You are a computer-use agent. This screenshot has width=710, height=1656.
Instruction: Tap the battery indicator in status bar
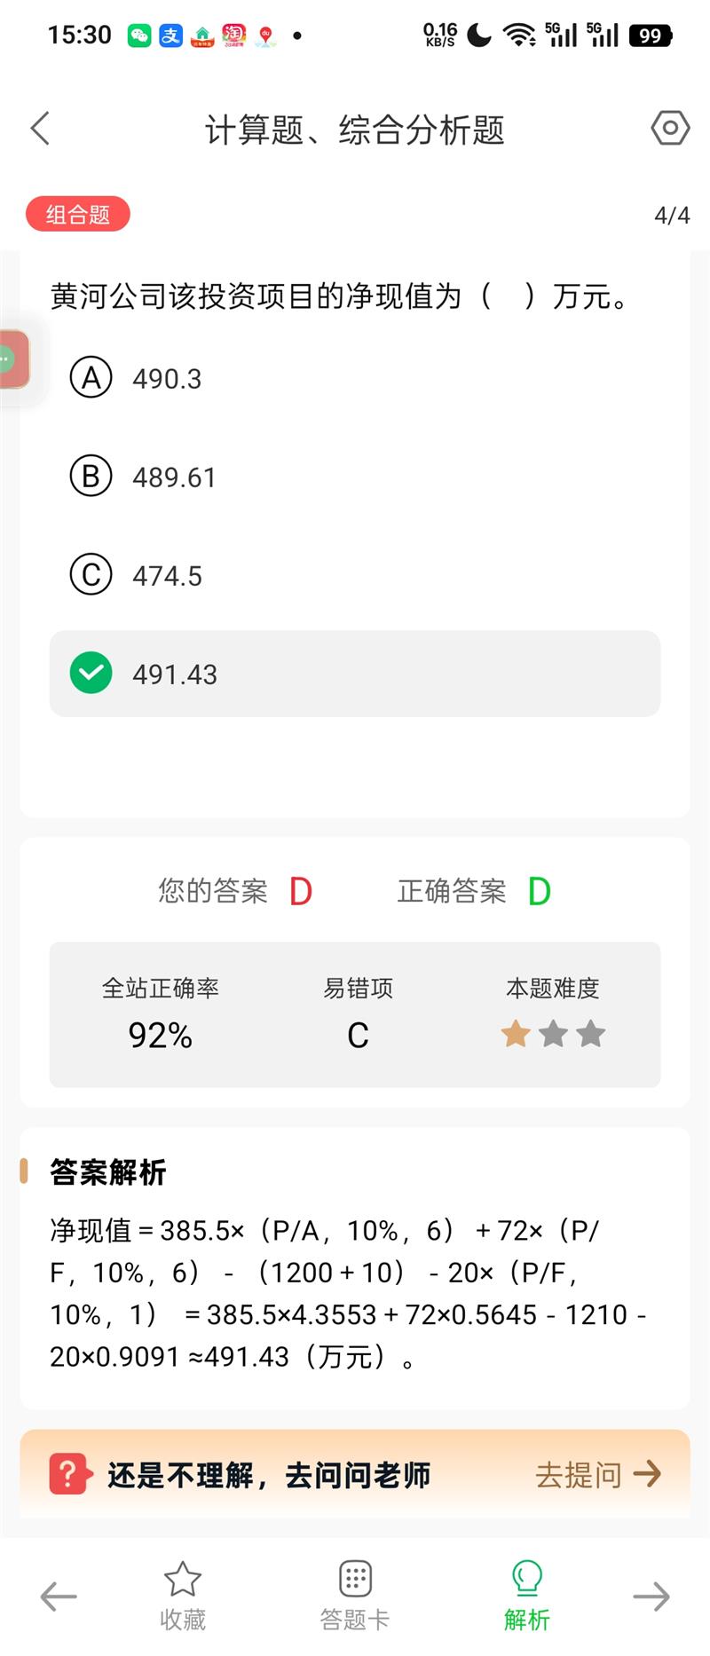pyautogui.click(x=651, y=35)
